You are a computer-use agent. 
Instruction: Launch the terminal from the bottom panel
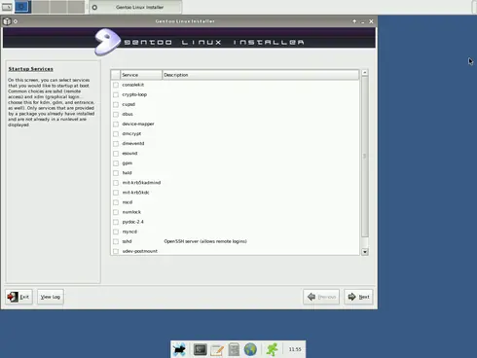pyautogui.click(x=201, y=349)
